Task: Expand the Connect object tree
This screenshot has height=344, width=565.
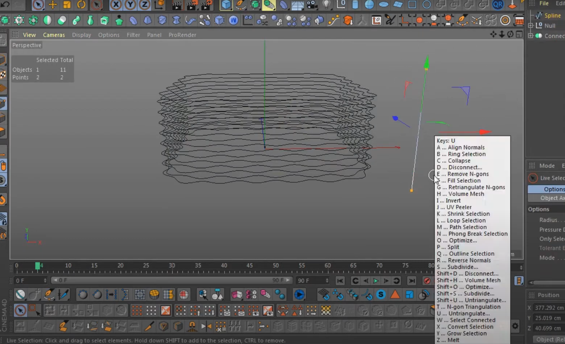Action: click(x=531, y=36)
